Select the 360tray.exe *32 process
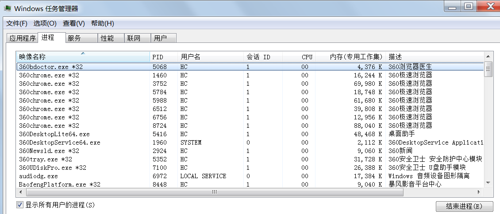Image resolution: width=500 pixels, height=214 pixels. (250, 159)
